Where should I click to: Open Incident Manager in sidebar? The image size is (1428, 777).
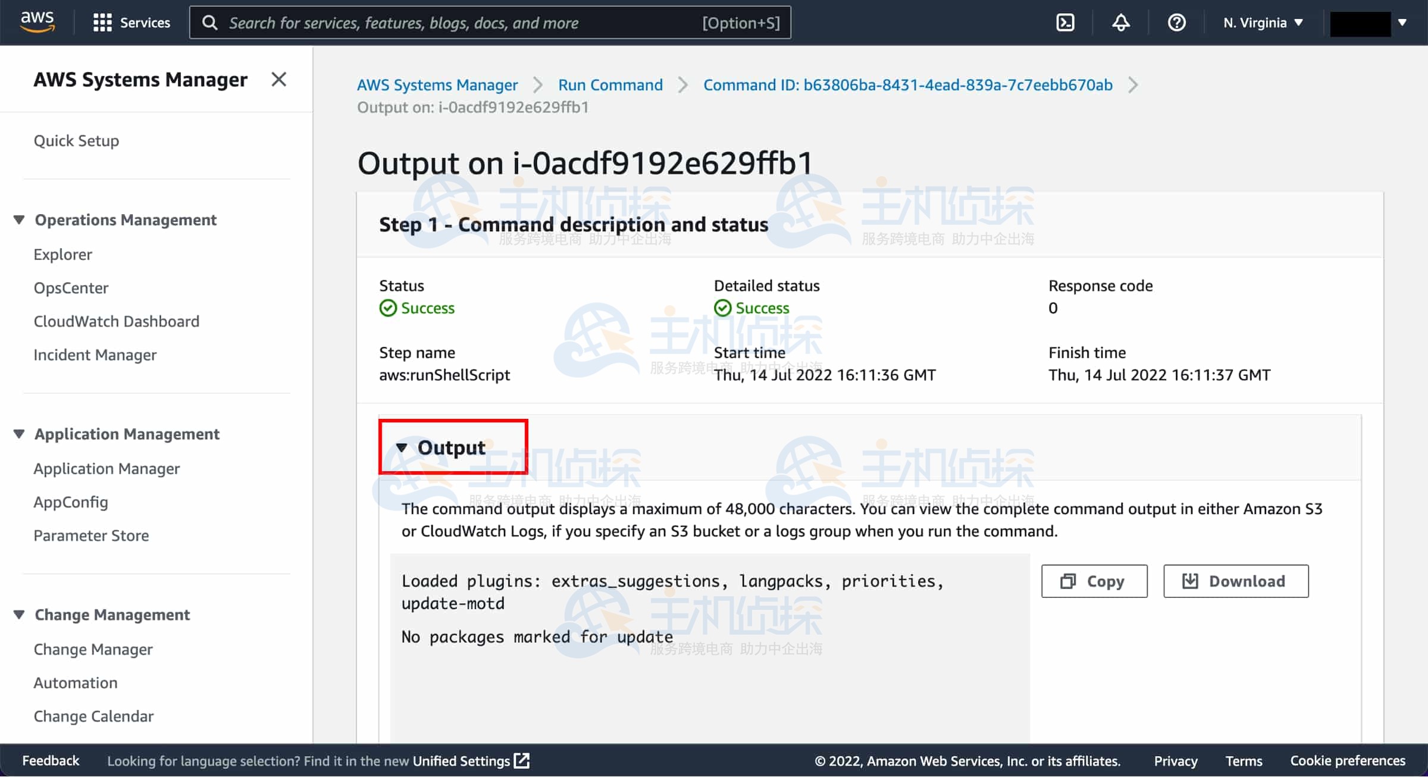pos(95,355)
